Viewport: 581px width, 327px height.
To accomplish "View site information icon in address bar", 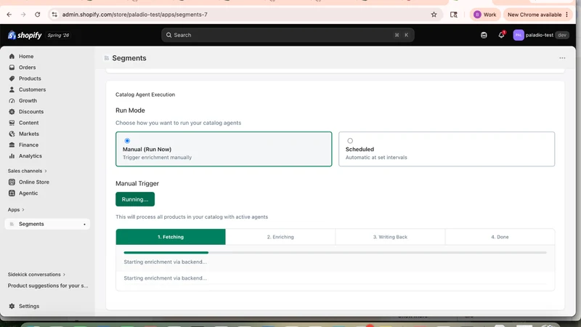I will 54,15.
